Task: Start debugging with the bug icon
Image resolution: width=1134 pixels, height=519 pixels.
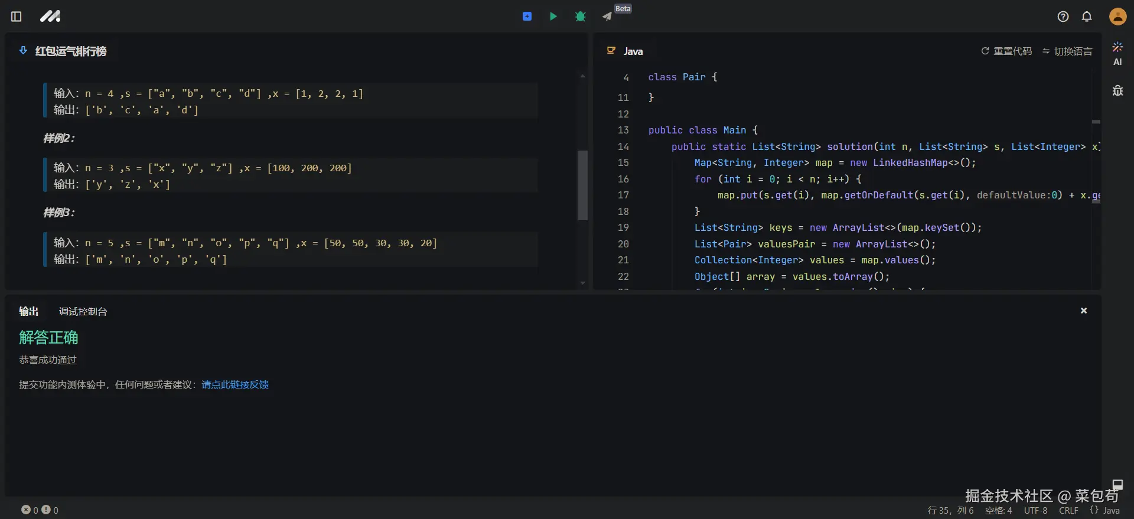Action: point(580,17)
